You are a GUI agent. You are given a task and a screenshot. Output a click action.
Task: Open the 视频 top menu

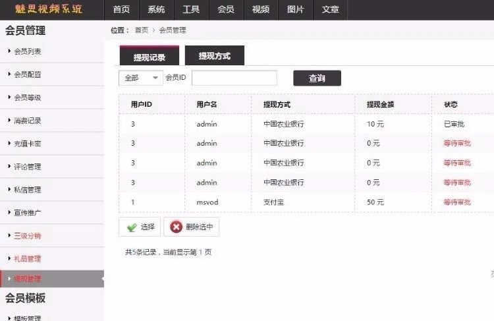260,9
